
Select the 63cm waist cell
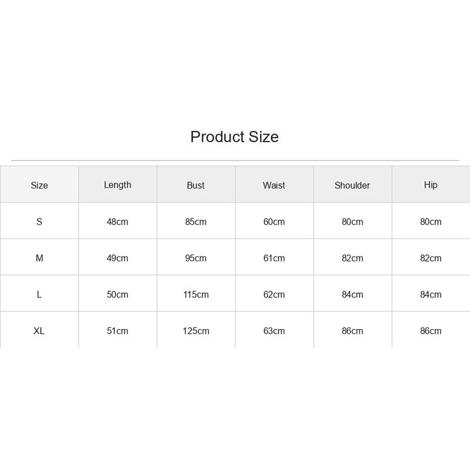pyautogui.click(x=274, y=331)
